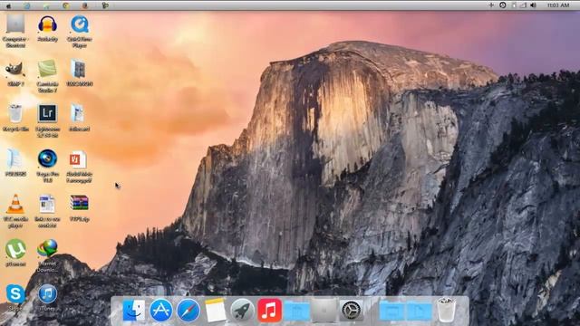Open the PowerPoint file on the desktop
580x326 pixels.
click(x=78, y=159)
